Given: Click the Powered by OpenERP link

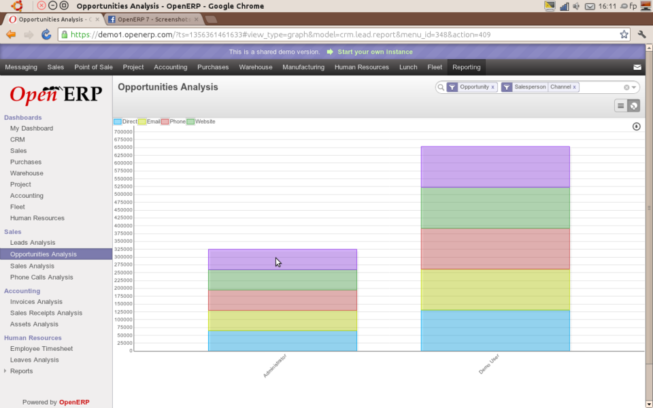Looking at the screenshot, I should point(56,402).
